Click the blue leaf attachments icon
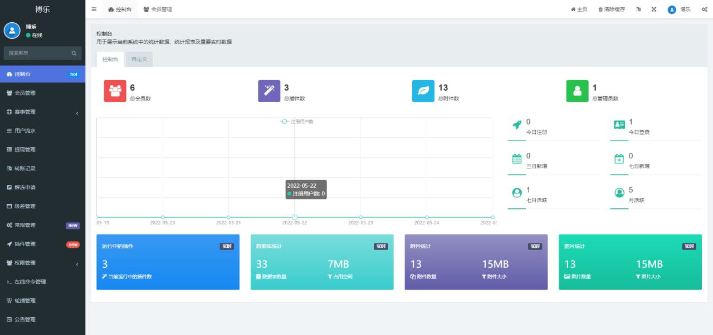The width and height of the screenshot is (713, 335). point(423,91)
